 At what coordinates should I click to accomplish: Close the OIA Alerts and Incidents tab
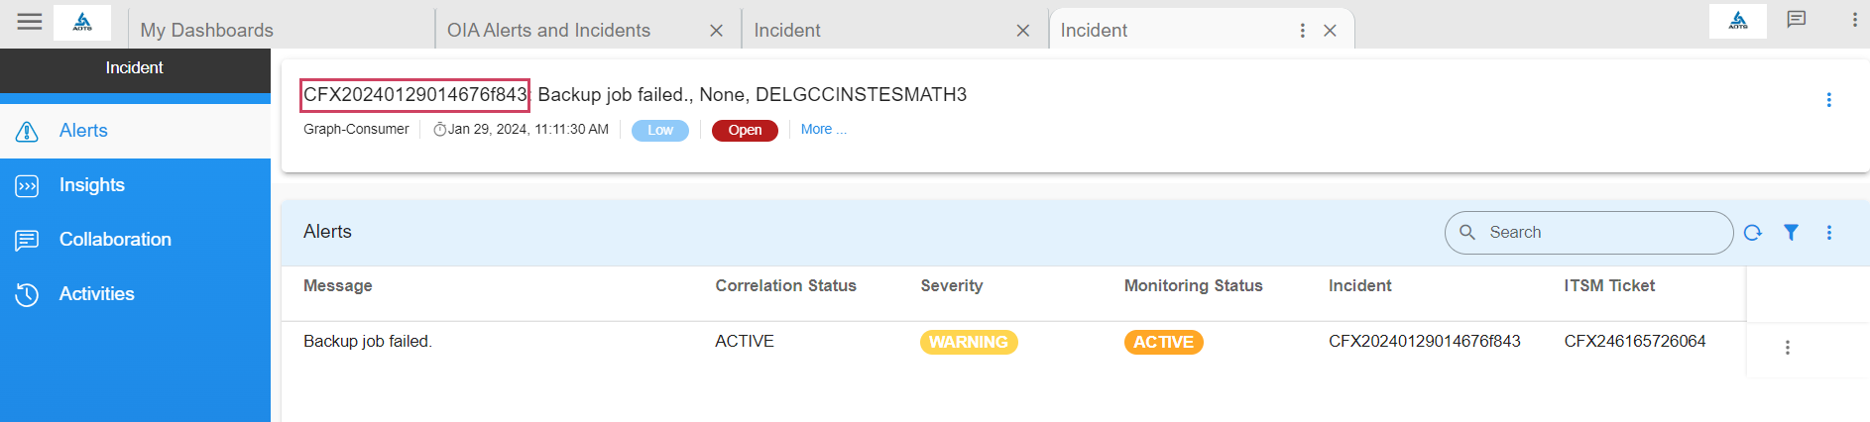(716, 31)
